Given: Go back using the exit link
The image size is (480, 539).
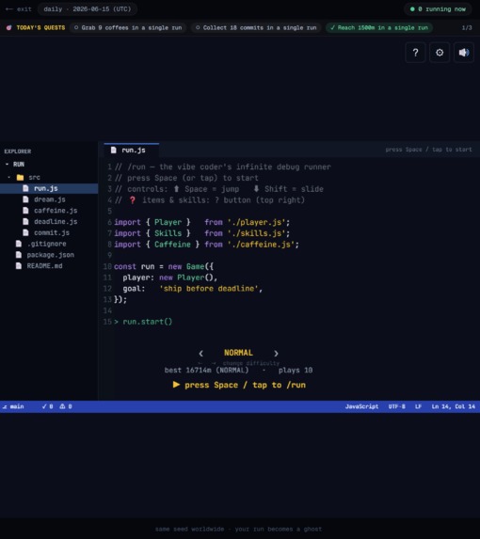Looking at the screenshot, I should pyautogui.click(x=19, y=9).
